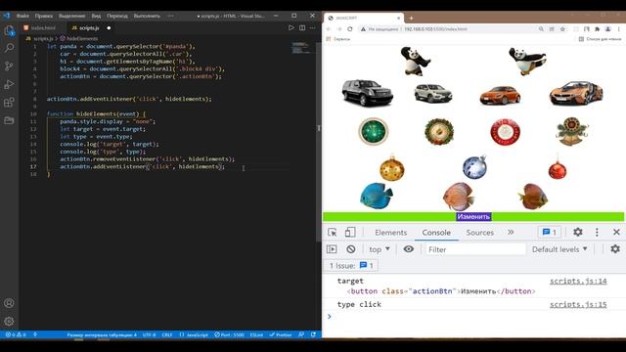Image resolution: width=626 pixels, height=352 pixels.
Task: Open the File menu in VS Code
Action: [22, 16]
